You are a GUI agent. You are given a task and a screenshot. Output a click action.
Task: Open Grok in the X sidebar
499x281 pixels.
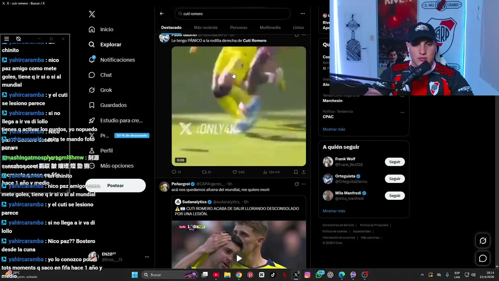[100, 90]
